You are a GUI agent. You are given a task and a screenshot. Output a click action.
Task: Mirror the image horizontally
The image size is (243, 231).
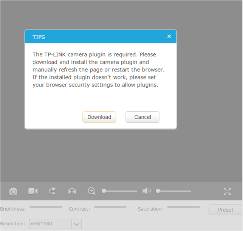click(x=72, y=191)
